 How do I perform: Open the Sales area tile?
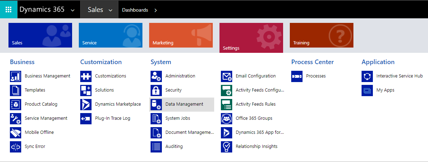point(40,35)
